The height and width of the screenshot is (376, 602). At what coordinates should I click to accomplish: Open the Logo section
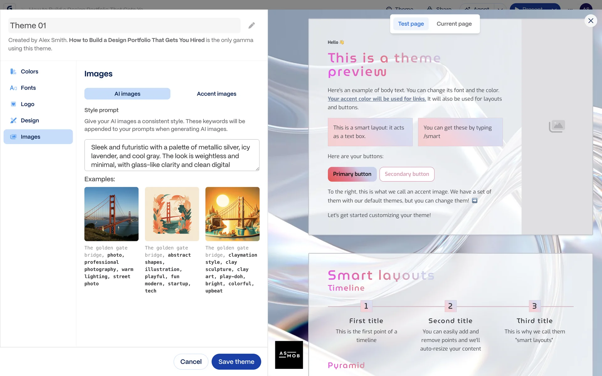[x=27, y=104]
